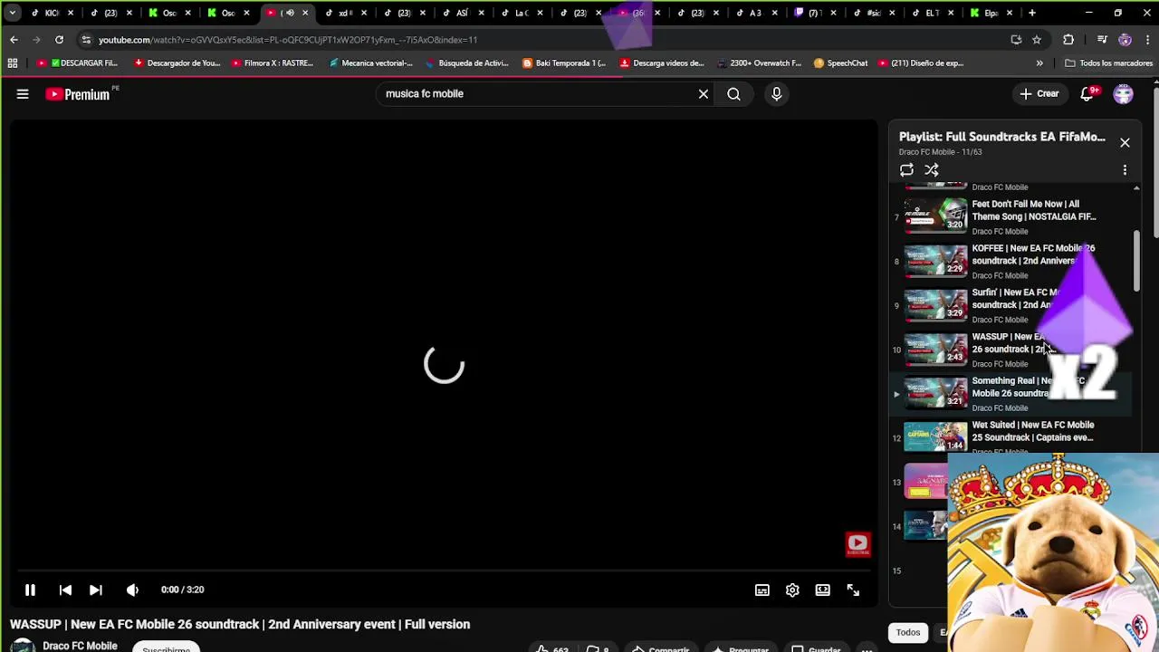Open 'DESCARGAR Fil...' bookmark

78,63
